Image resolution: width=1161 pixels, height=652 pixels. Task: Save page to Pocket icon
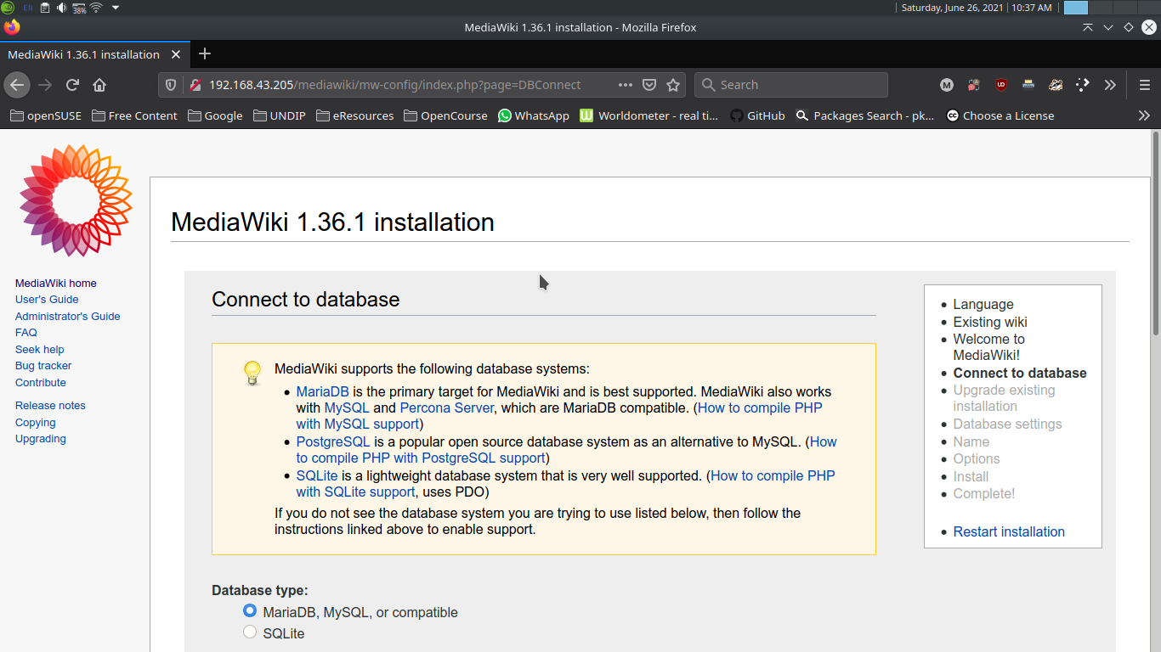(649, 85)
